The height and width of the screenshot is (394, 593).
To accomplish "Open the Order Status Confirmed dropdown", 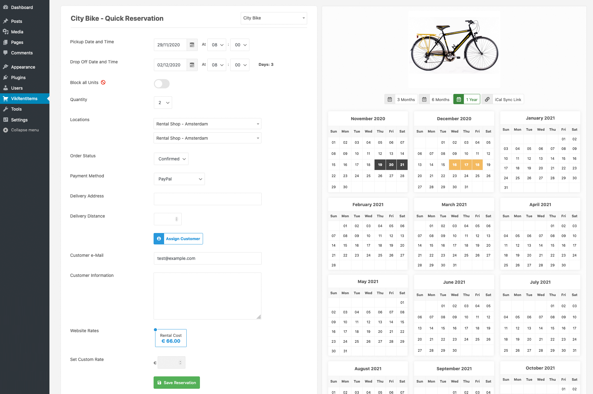I will 171,159.
